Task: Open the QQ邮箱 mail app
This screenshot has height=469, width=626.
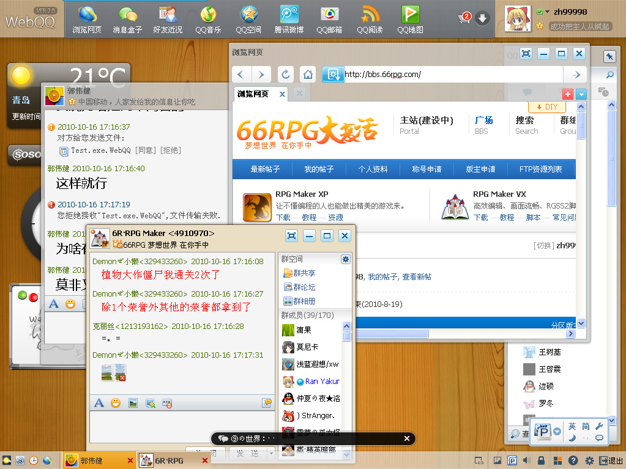Action: [329, 20]
